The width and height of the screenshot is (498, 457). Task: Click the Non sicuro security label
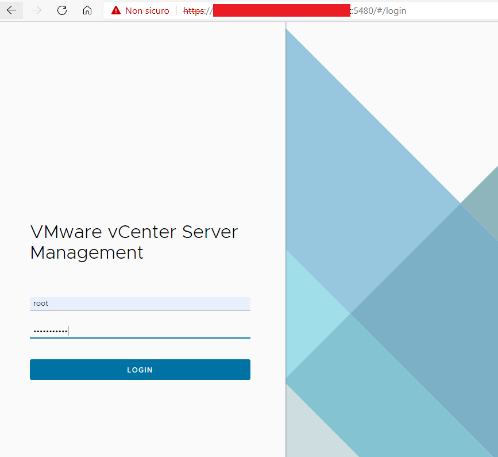[x=147, y=11]
